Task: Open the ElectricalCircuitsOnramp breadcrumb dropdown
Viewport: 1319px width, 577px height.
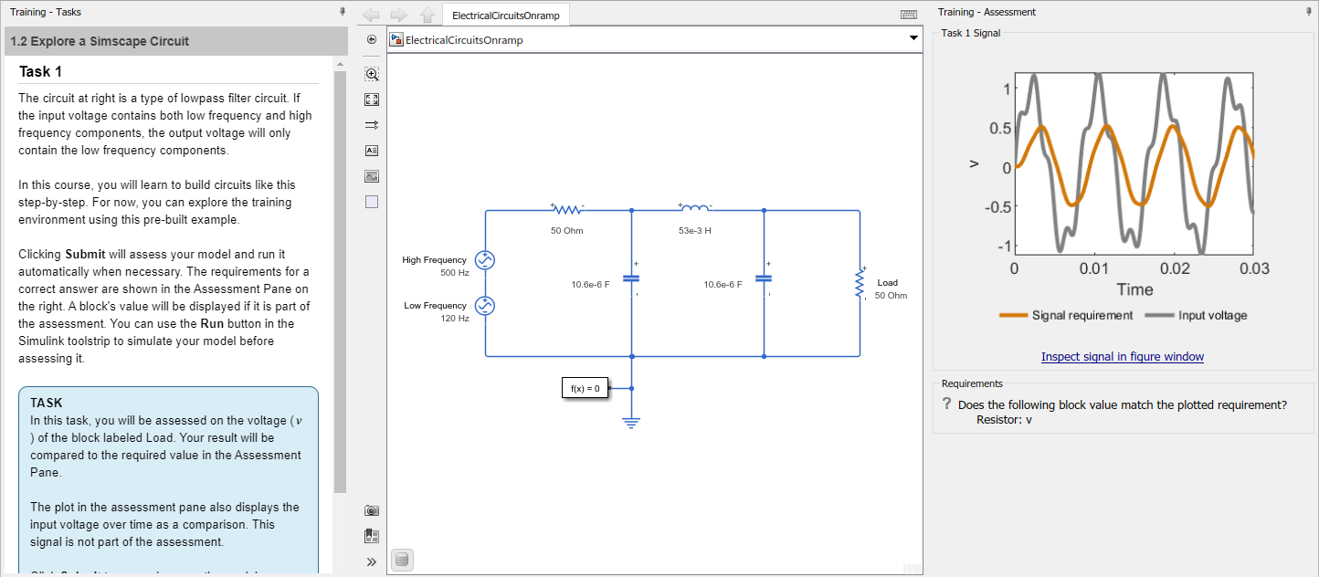Action: tap(913, 39)
